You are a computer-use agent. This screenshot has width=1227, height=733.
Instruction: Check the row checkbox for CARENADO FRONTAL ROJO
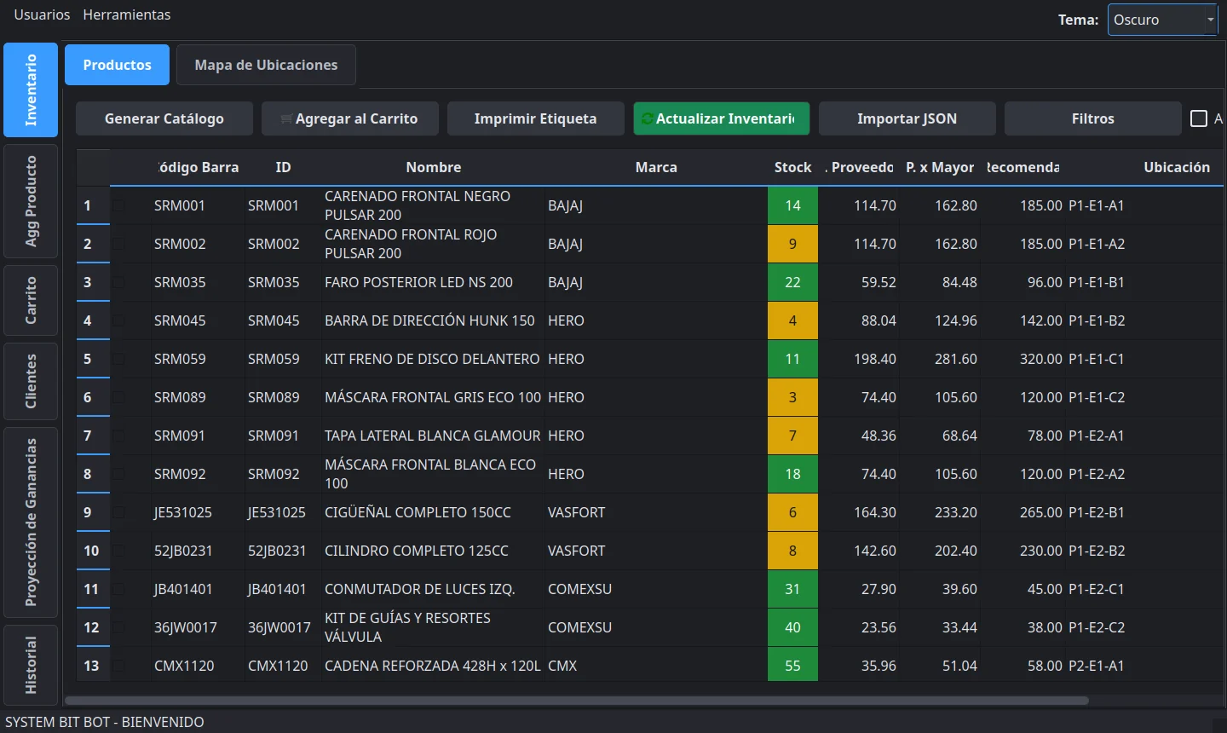pos(118,244)
